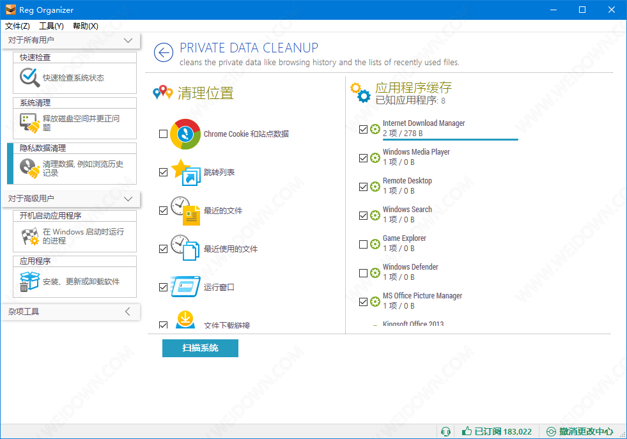The image size is (627, 439).
Task: Click the Windows Search gear icon
Action: point(375,215)
